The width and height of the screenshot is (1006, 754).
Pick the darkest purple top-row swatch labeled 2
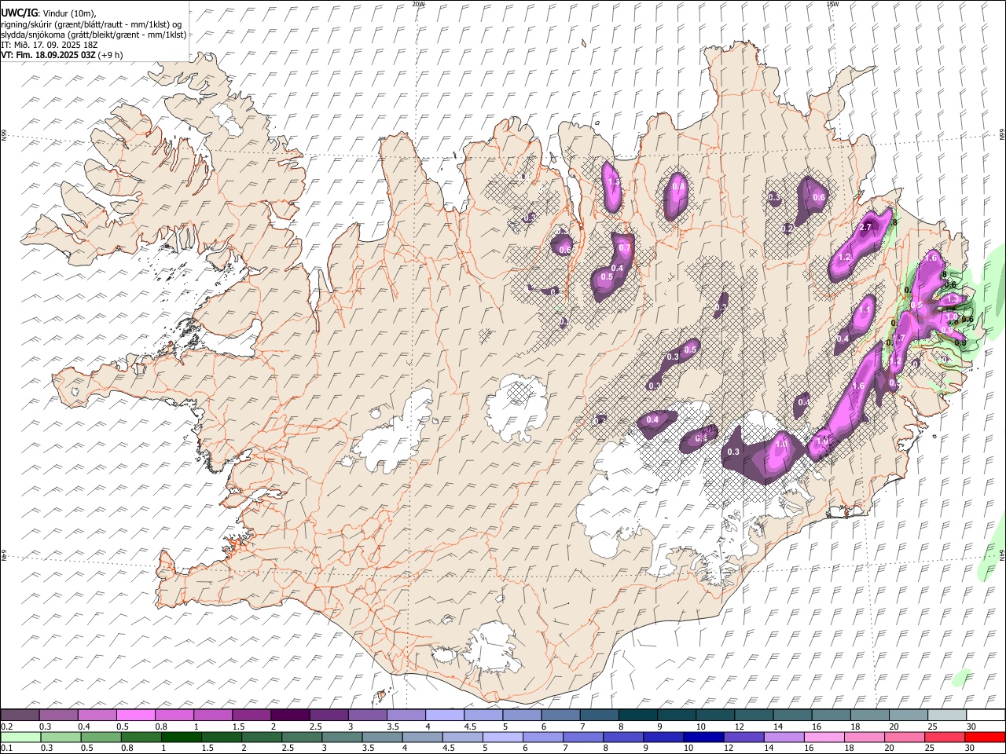290,716
